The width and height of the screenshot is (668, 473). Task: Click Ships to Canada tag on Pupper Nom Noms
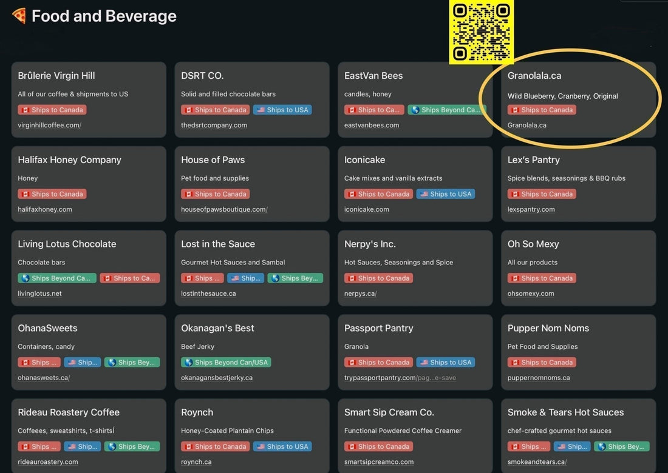[542, 363]
